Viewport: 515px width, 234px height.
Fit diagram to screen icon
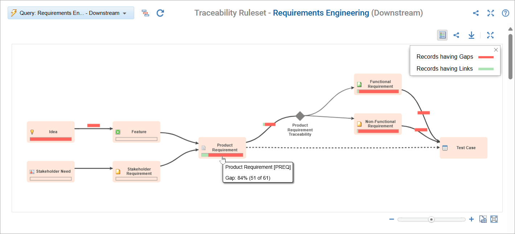click(x=494, y=219)
